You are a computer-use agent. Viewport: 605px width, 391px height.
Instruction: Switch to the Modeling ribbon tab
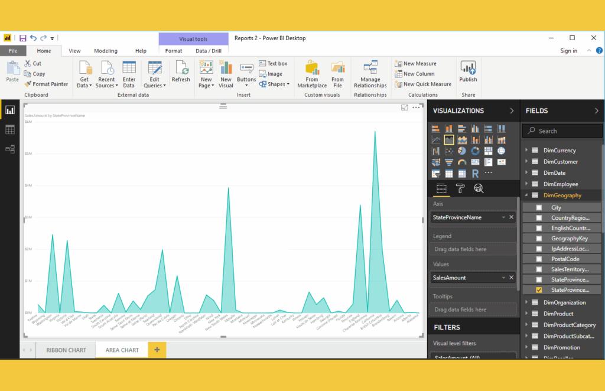click(106, 51)
